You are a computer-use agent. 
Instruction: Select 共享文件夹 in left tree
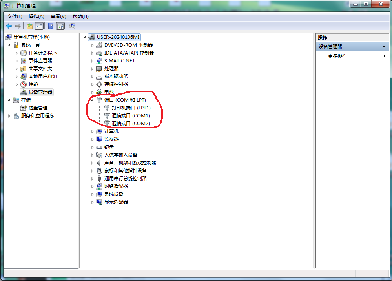pyautogui.click(x=40, y=69)
